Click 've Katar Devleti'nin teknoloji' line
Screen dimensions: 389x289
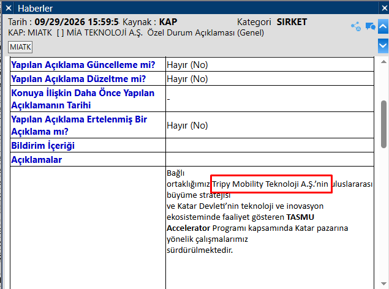[x=245, y=206]
